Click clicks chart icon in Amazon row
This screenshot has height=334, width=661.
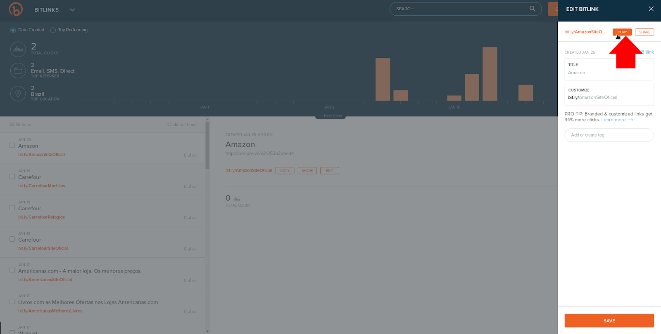192,155
